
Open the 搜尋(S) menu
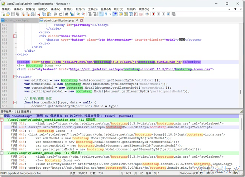click(30, 9)
